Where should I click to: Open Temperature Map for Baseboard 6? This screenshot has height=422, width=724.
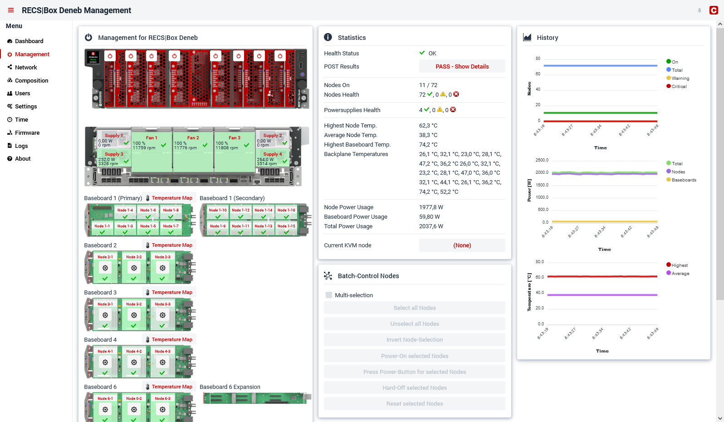tap(169, 387)
